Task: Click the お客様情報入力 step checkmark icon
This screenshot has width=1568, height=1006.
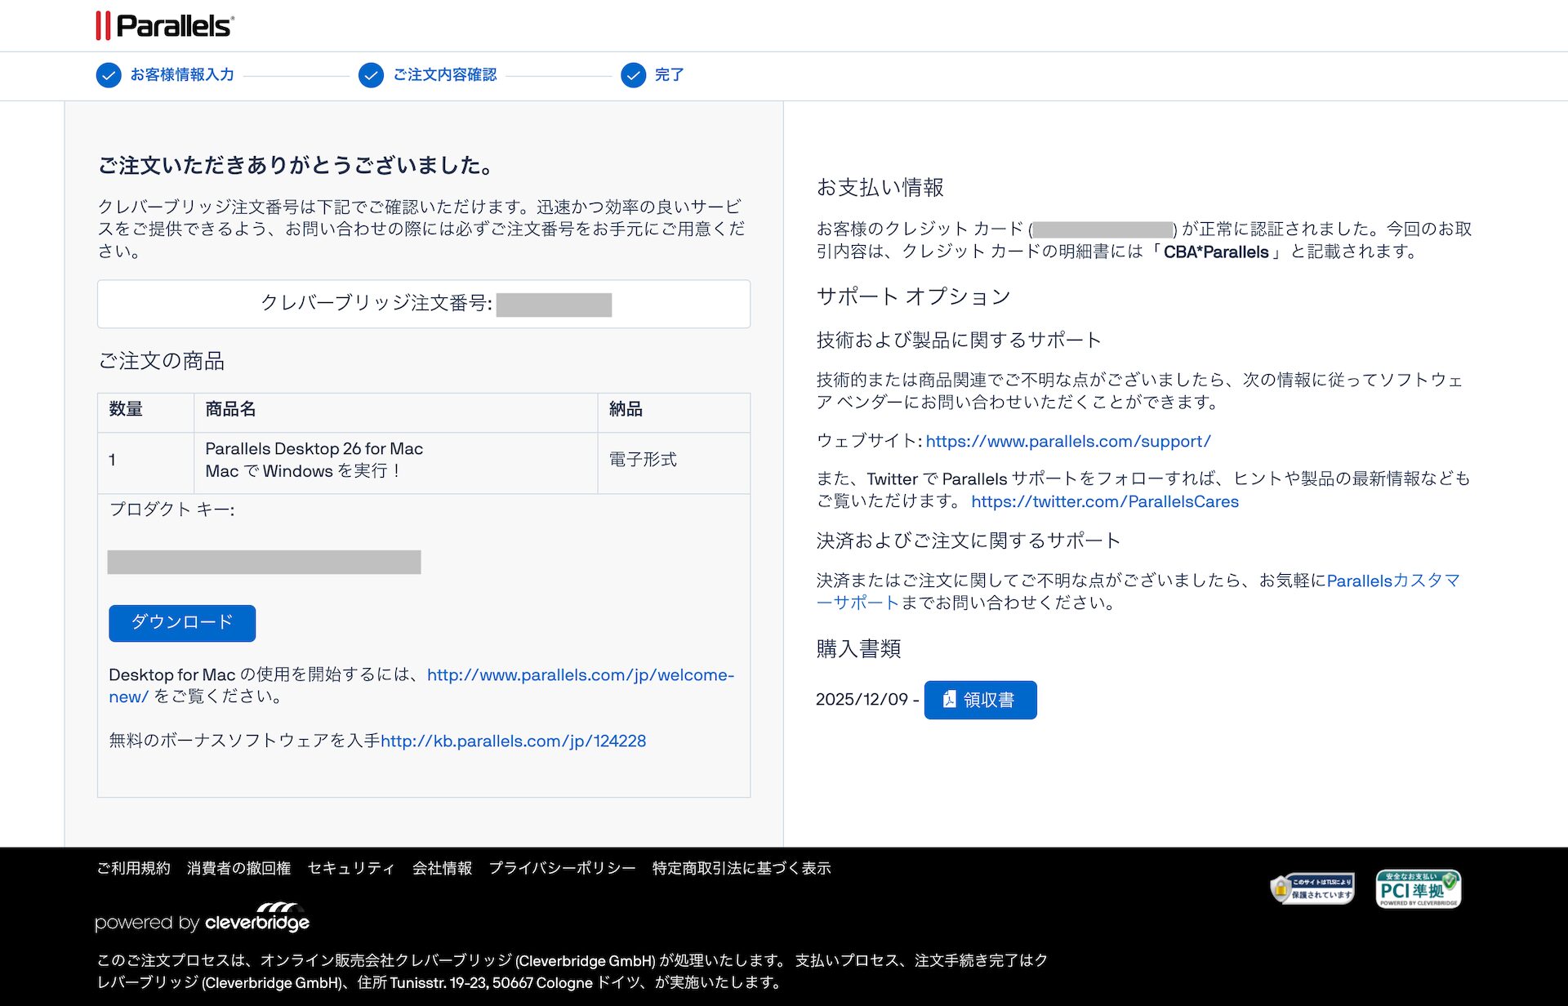Action: click(x=109, y=75)
